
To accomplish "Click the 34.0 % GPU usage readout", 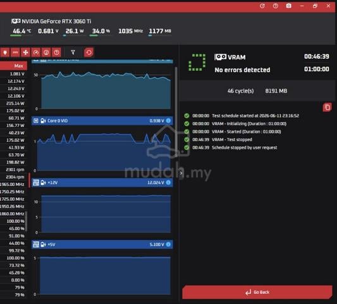I will tap(101, 31).
